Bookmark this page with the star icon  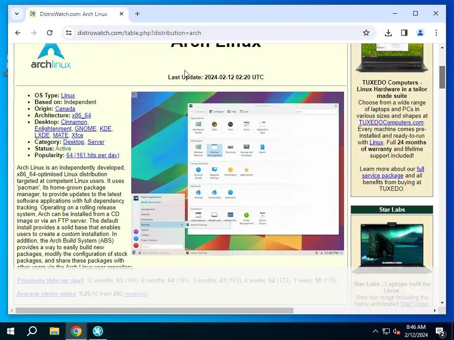pos(366,33)
